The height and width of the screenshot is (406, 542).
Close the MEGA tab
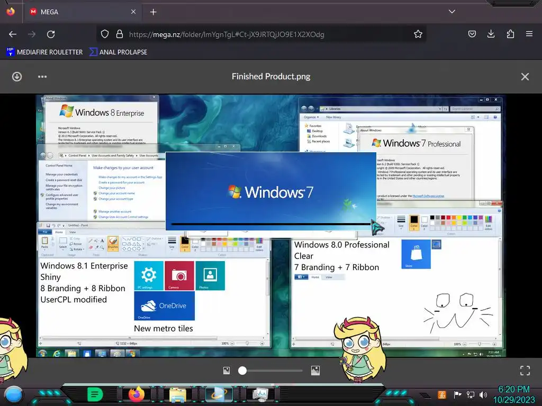point(133,12)
